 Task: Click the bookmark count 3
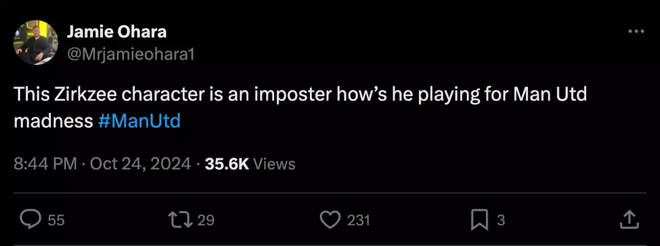click(x=501, y=220)
